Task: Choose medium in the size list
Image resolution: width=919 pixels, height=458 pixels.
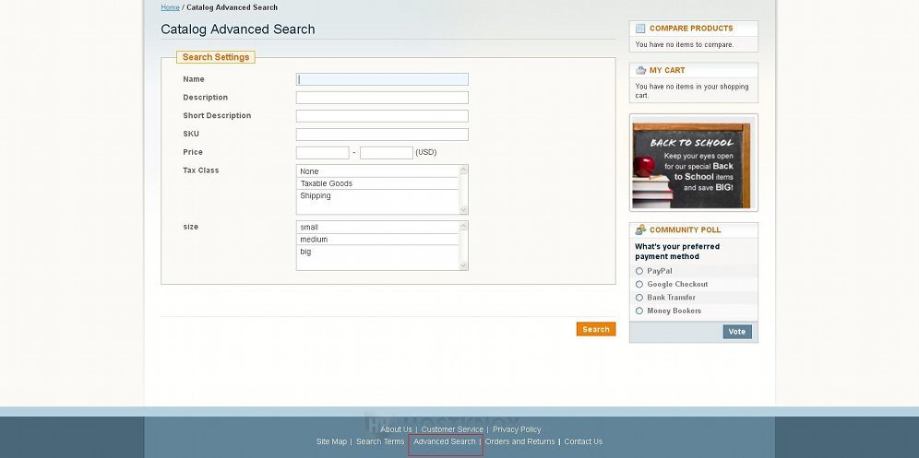Action: point(377,240)
